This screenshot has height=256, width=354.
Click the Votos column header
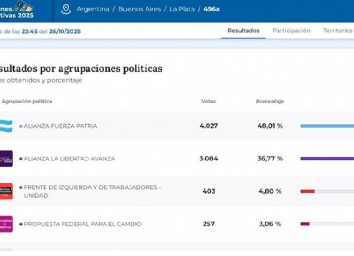(x=208, y=102)
